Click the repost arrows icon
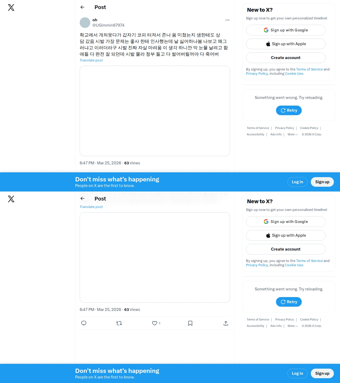 click(119, 323)
